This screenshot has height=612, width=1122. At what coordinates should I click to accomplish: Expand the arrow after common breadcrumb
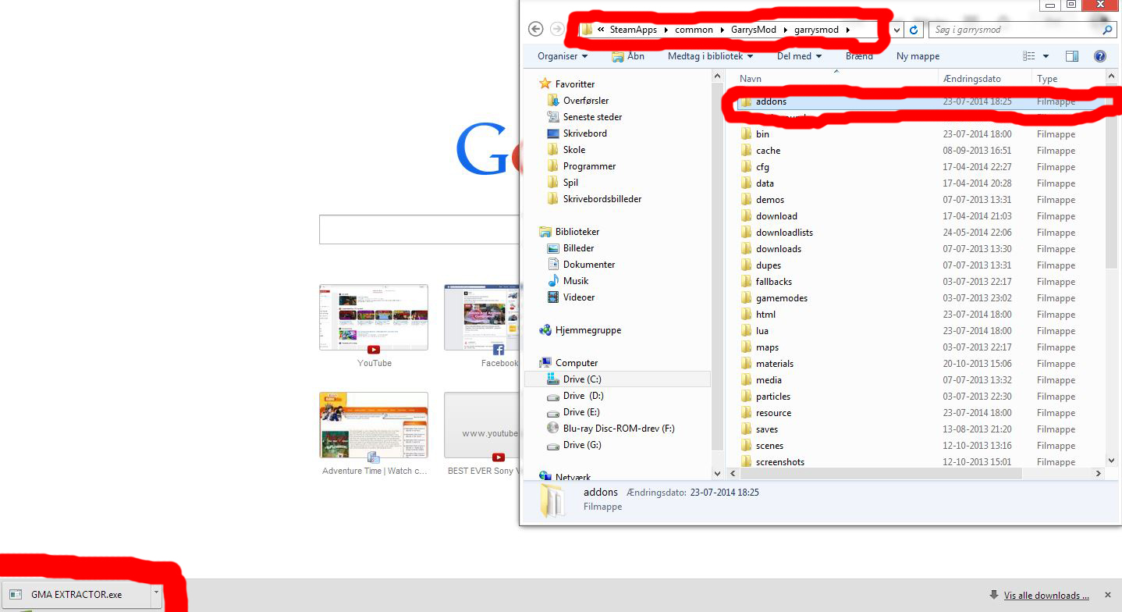pyautogui.click(x=721, y=30)
